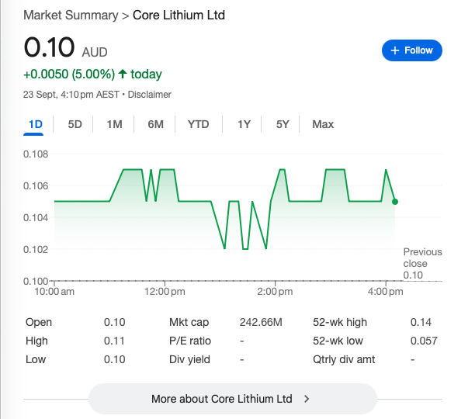Screen dimensions: 475x419
Task: Select the YTD chart tab
Action: (x=199, y=124)
